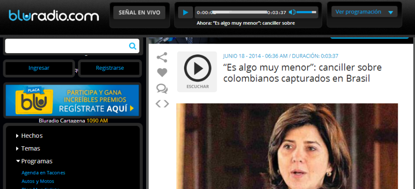Play article audio with Escuchar button

[x=197, y=72]
